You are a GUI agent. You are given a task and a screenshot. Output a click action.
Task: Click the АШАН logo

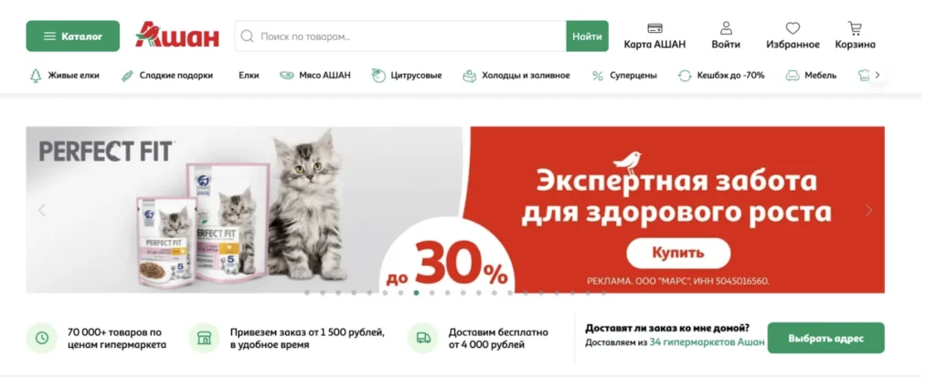pos(177,36)
